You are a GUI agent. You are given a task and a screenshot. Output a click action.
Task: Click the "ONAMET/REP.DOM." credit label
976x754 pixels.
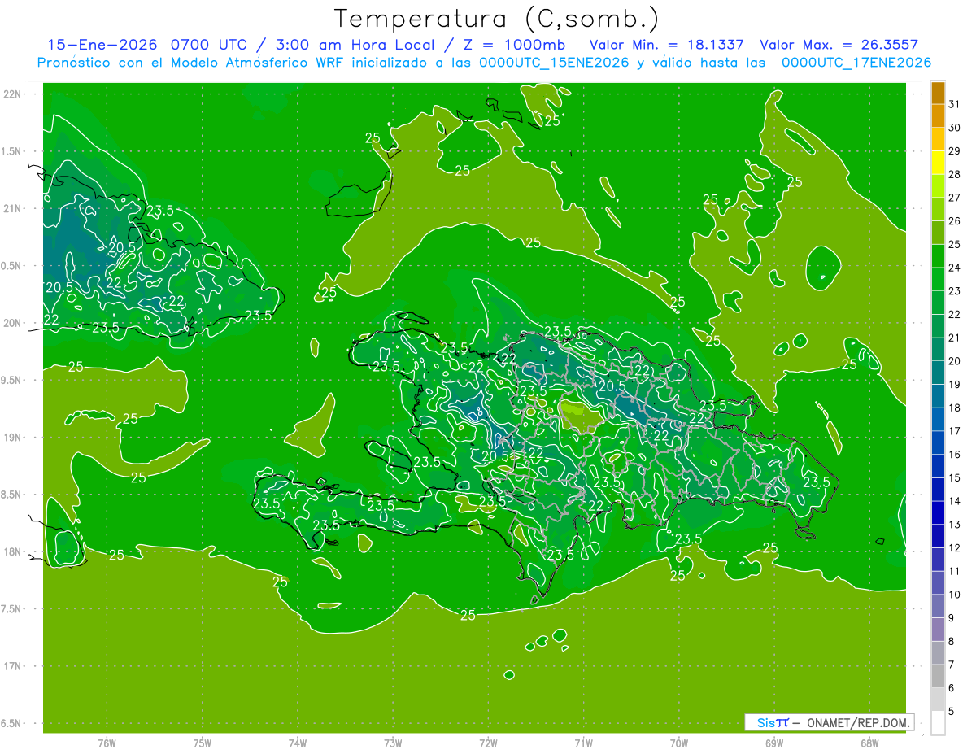[x=857, y=723]
